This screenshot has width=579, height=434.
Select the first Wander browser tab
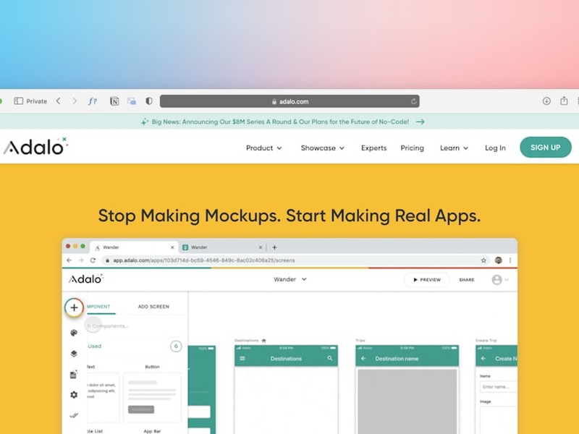pos(134,247)
